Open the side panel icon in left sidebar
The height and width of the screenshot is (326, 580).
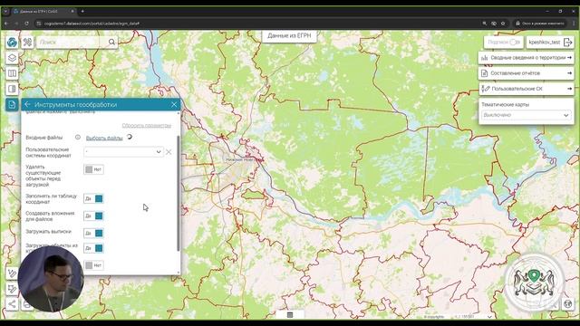tap(12, 89)
